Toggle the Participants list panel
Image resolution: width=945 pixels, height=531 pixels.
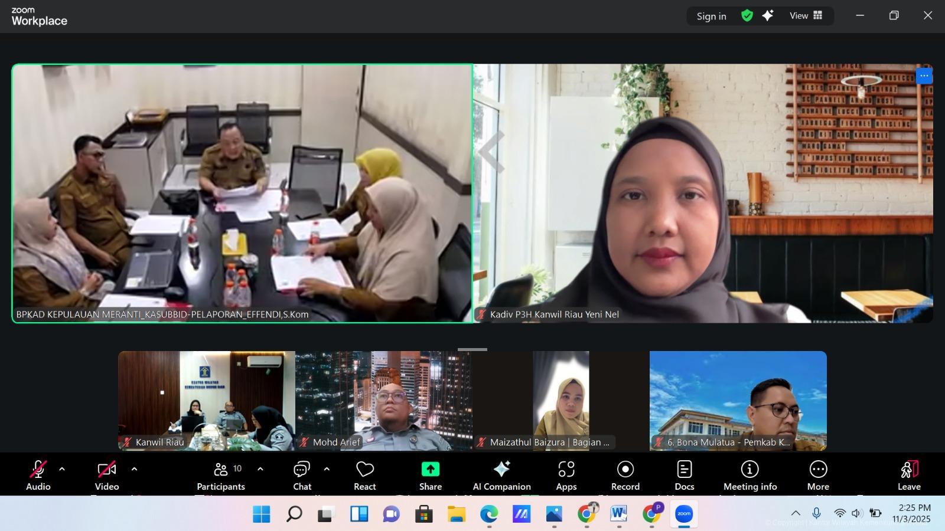pos(221,476)
